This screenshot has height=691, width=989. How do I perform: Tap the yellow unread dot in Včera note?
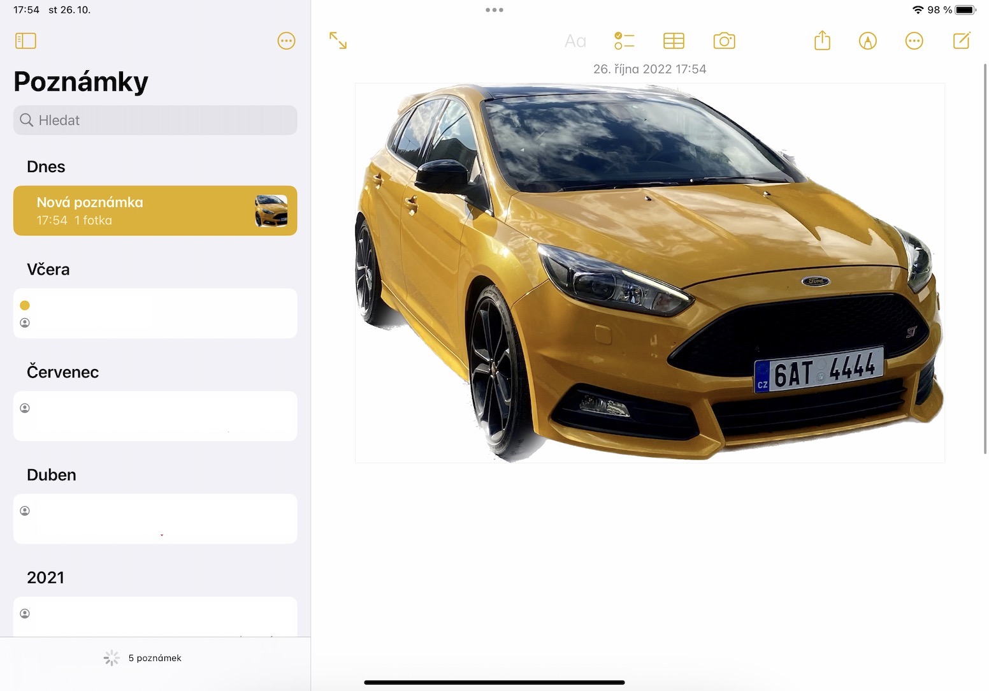point(25,305)
